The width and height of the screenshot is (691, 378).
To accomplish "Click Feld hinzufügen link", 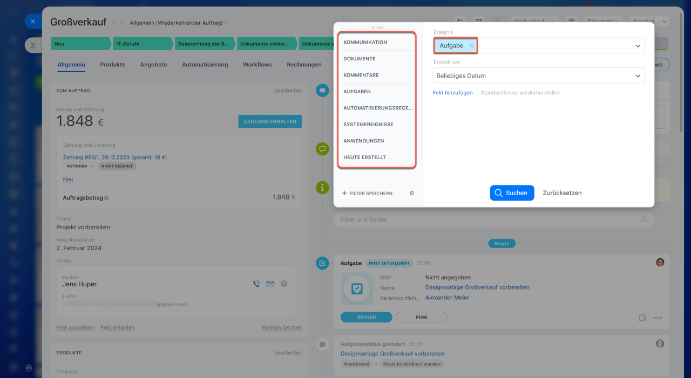I will coord(452,93).
